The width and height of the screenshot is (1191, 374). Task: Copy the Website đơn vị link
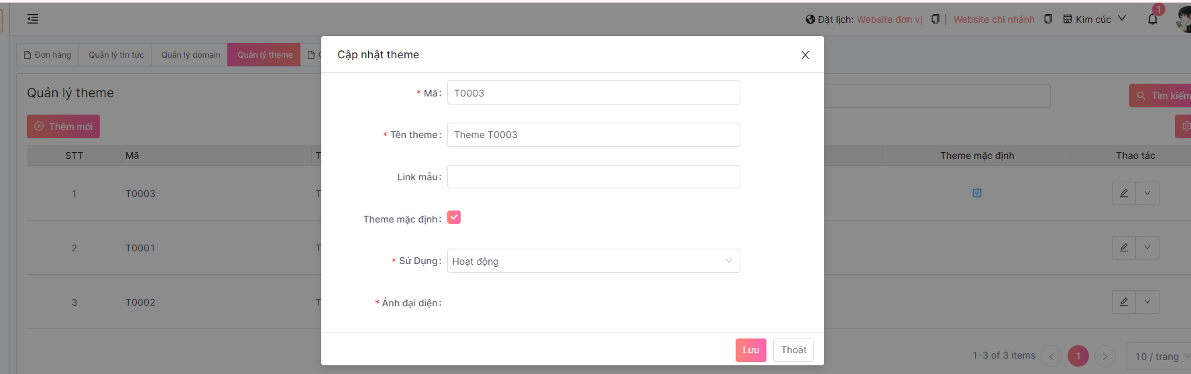coord(935,19)
